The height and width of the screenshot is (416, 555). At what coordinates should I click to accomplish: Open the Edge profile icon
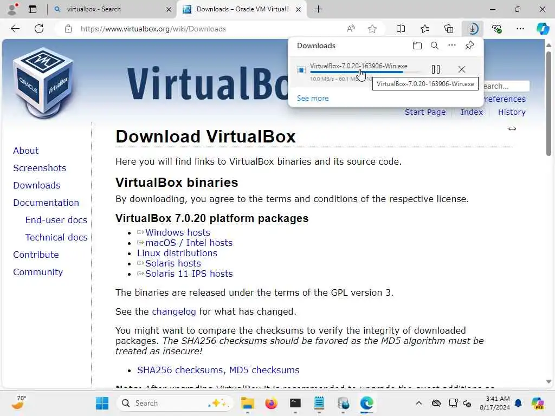(12, 9)
